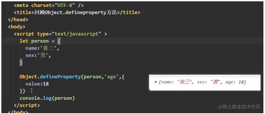
Task: Click the name:'张三' property line
Action: point(43,48)
